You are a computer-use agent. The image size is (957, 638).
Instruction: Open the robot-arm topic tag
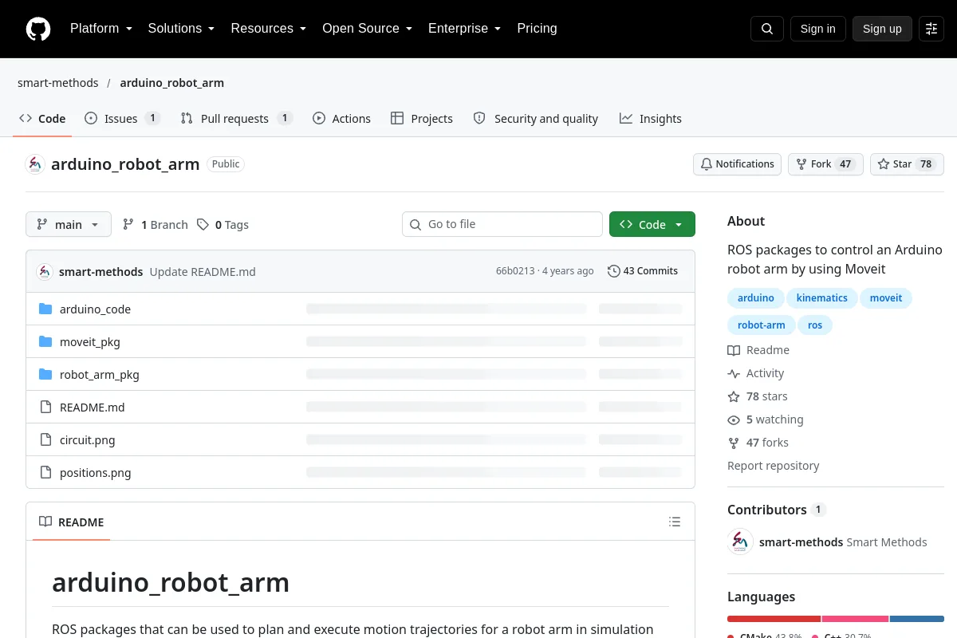tap(762, 325)
